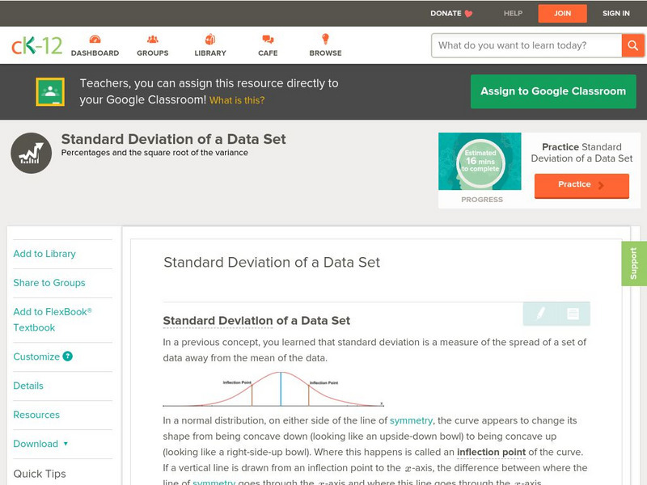Open the LIBRARY menu label
This screenshot has width=647, height=485.
[210, 53]
